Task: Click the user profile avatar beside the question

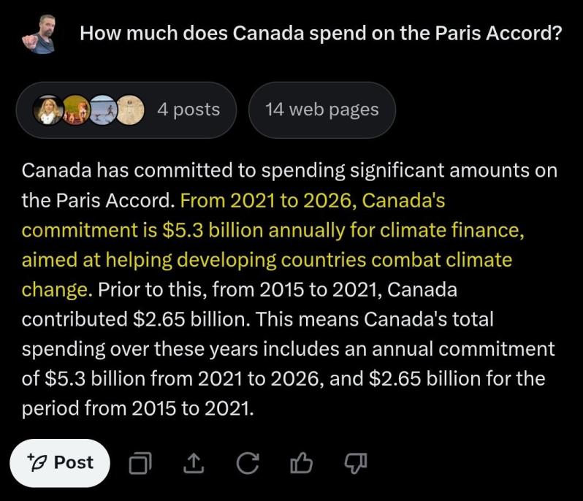Action: [41, 35]
